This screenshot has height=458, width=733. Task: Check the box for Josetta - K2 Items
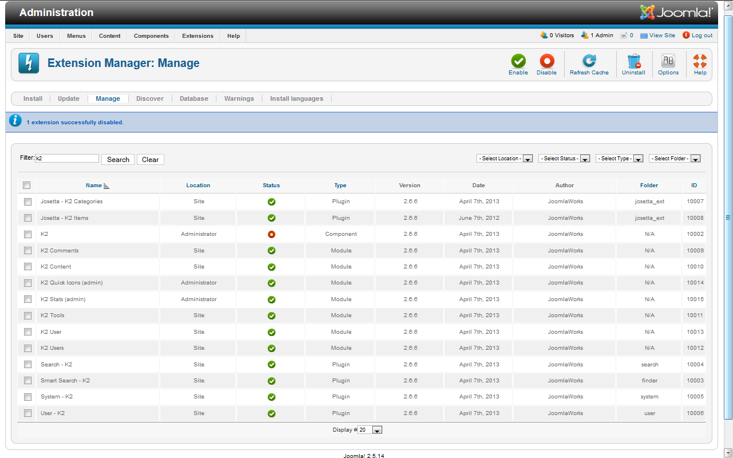pos(27,218)
